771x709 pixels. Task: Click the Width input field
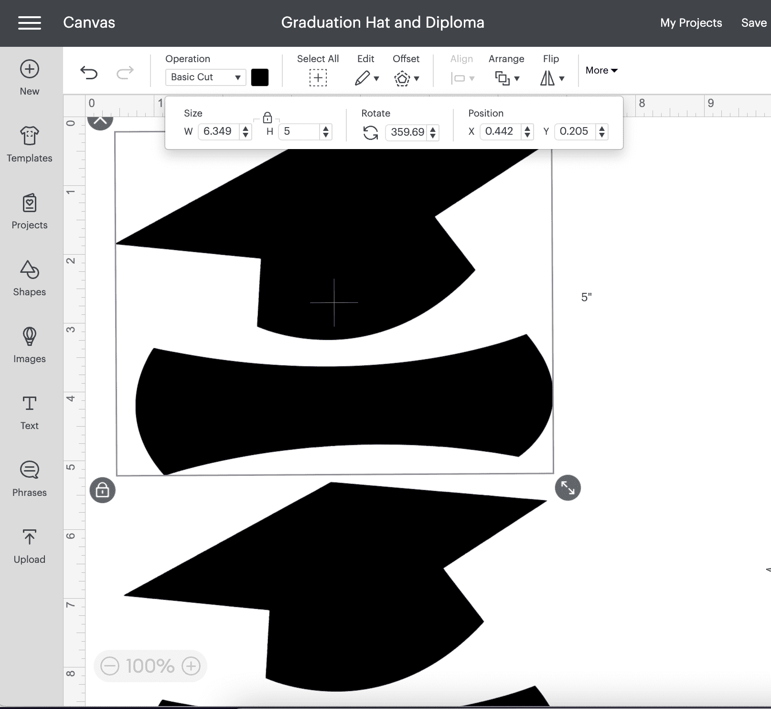coord(219,131)
